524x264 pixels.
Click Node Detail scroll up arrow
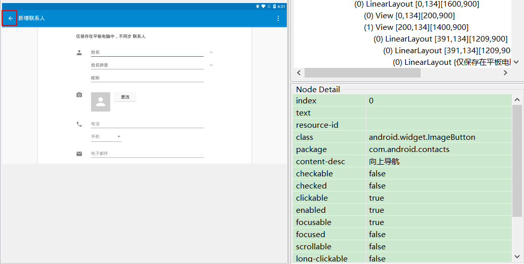point(517,100)
